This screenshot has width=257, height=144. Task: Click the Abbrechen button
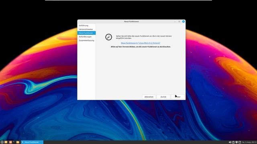pyautogui.click(x=149, y=97)
